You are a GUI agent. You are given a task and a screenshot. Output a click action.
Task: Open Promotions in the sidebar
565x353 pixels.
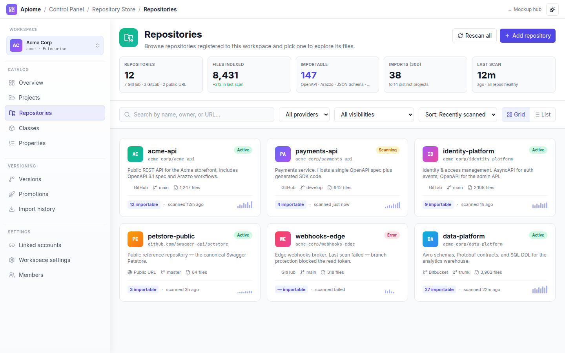(x=55, y=194)
